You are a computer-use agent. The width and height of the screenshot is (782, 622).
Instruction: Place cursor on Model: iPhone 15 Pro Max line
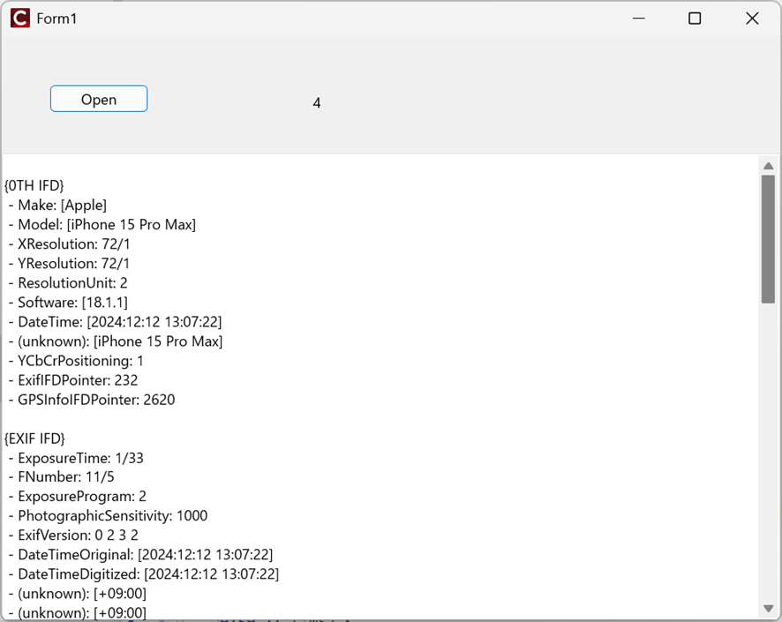[x=106, y=225]
